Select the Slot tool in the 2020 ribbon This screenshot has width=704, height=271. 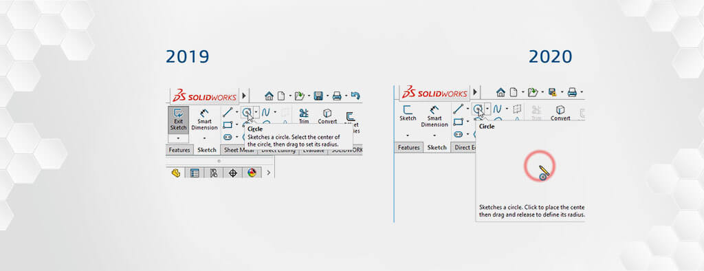click(458, 134)
